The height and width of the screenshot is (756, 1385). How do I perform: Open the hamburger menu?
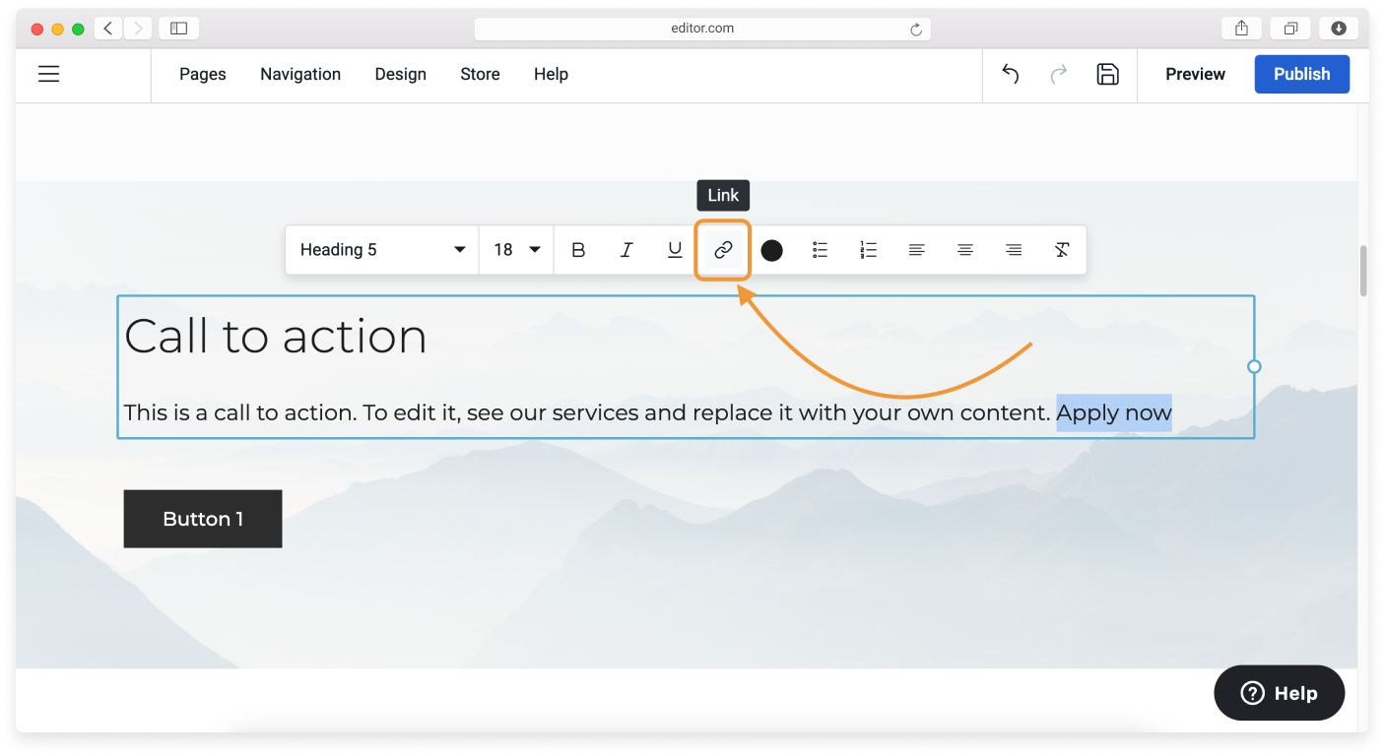click(48, 74)
